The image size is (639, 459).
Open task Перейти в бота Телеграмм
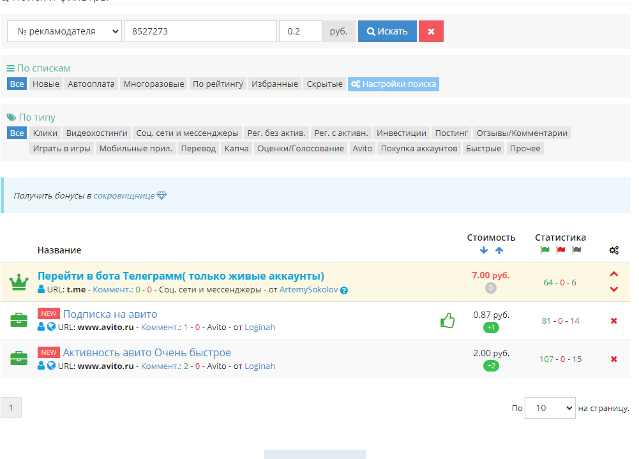point(181,276)
